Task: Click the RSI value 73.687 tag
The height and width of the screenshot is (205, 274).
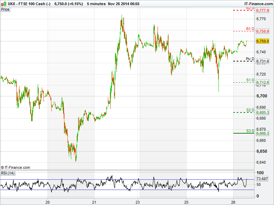Action: [262, 179]
